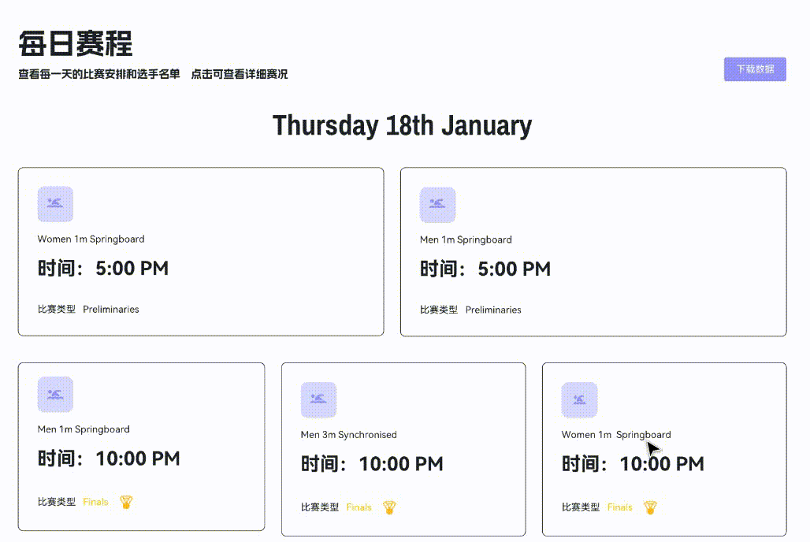Click the Thursday 18th January date heading
The width and height of the screenshot is (810, 542).
[x=402, y=126]
